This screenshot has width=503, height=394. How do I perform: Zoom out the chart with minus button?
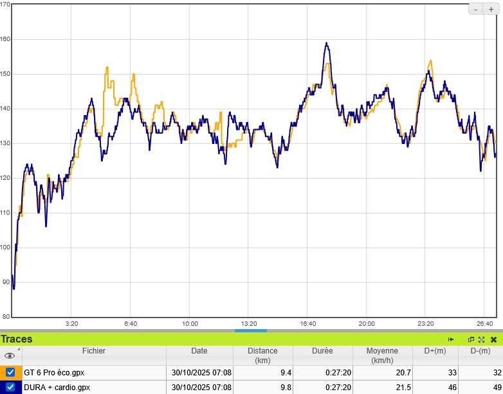point(475,9)
